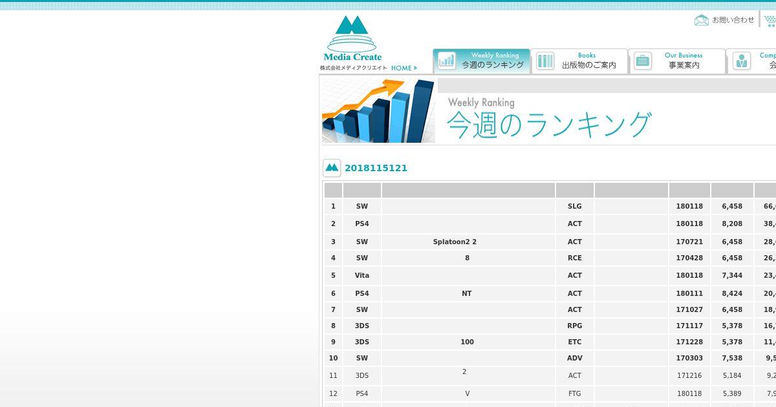Click the price cell 8,424

732,293
